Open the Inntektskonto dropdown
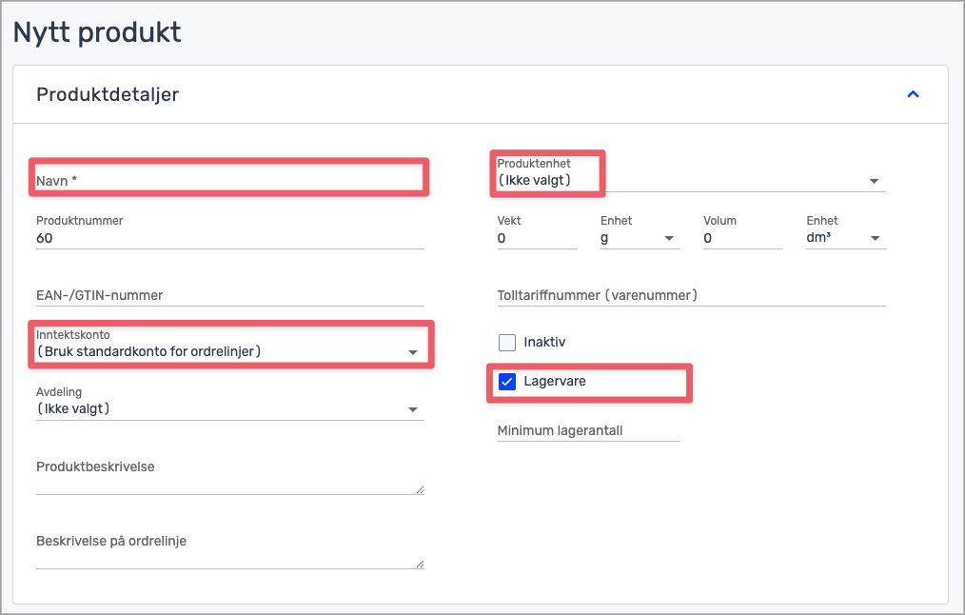965x615 pixels. point(228,351)
